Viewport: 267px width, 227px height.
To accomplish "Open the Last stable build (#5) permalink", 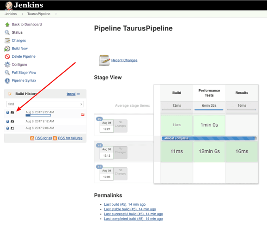I will [x=130, y=209].
